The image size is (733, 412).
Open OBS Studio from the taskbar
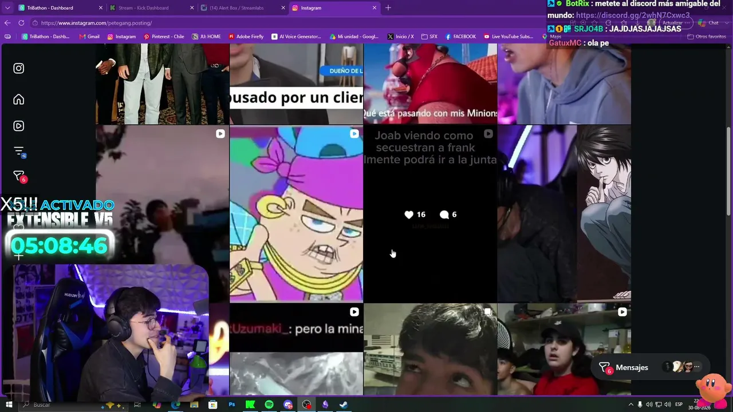[x=307, y=405]
